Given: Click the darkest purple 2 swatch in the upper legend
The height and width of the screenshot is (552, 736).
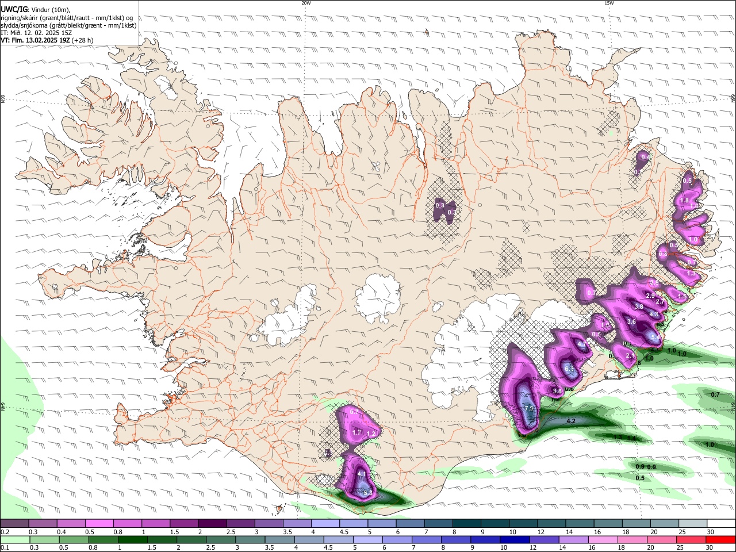Looking at the screenshot, I should (212, 524).
